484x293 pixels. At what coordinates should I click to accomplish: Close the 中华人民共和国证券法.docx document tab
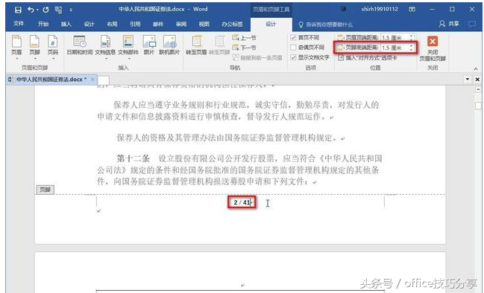click(x=92, y=80)
